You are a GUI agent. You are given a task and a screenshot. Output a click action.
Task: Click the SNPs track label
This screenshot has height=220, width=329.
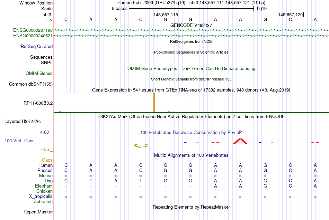coord(47,63)
